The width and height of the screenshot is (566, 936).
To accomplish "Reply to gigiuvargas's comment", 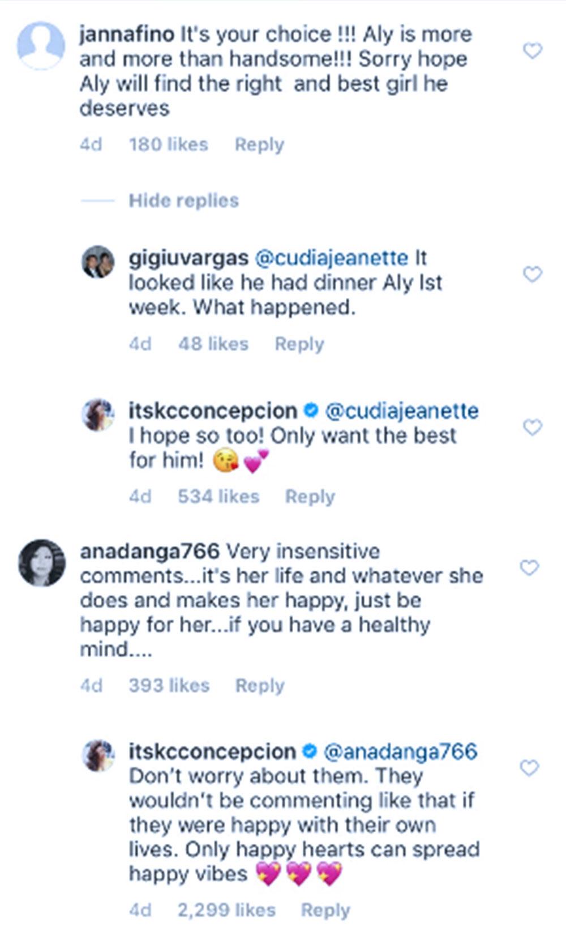I will [299, 344].
